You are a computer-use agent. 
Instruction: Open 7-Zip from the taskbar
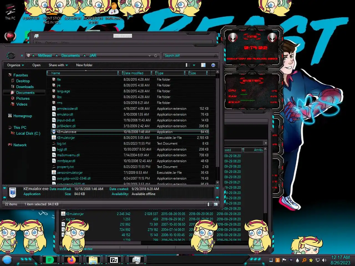point(114,260)
